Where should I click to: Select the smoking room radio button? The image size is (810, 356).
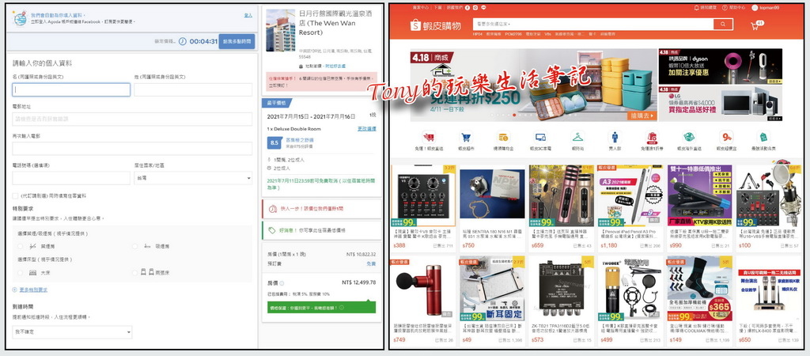point(135,246)
